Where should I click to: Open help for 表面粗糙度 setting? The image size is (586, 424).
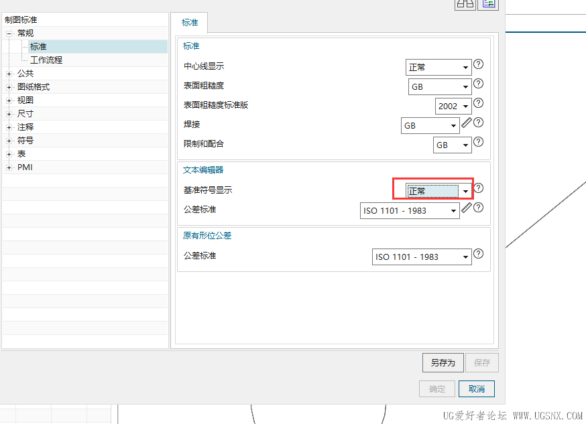point(478,84)
